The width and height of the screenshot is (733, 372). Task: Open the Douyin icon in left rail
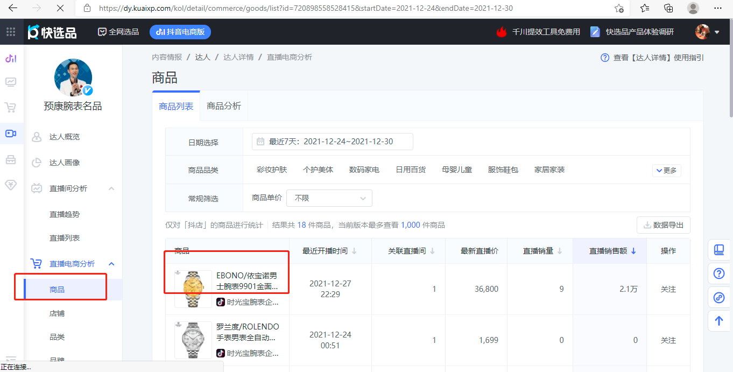click(x=11, y=58)
